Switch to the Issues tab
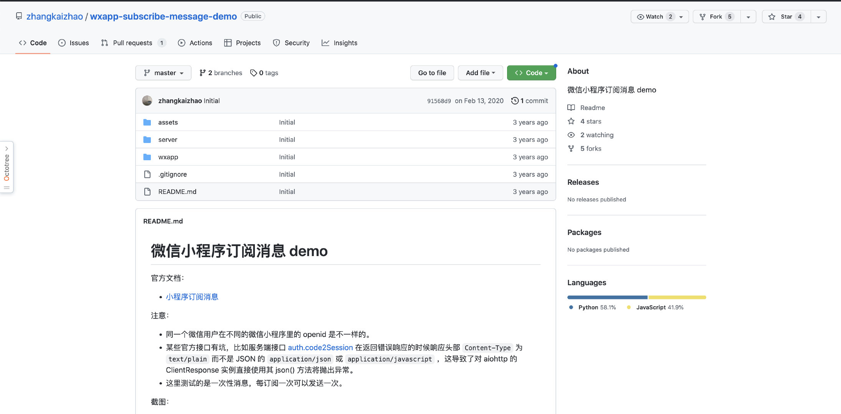The width and height of the screenshot is (841, 414). pos(73,43)
